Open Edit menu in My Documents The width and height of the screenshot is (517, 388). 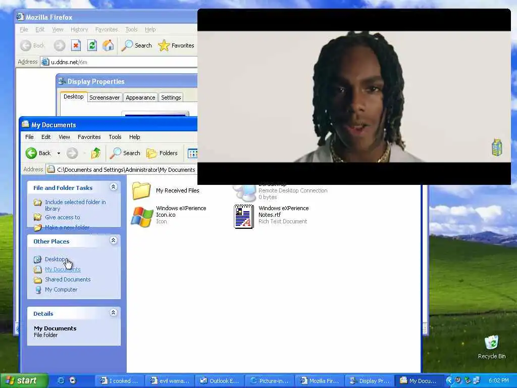click(x=46, y=137)
